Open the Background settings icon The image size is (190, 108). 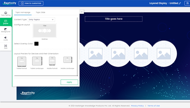pyautogui.click(x=6, y=30)
